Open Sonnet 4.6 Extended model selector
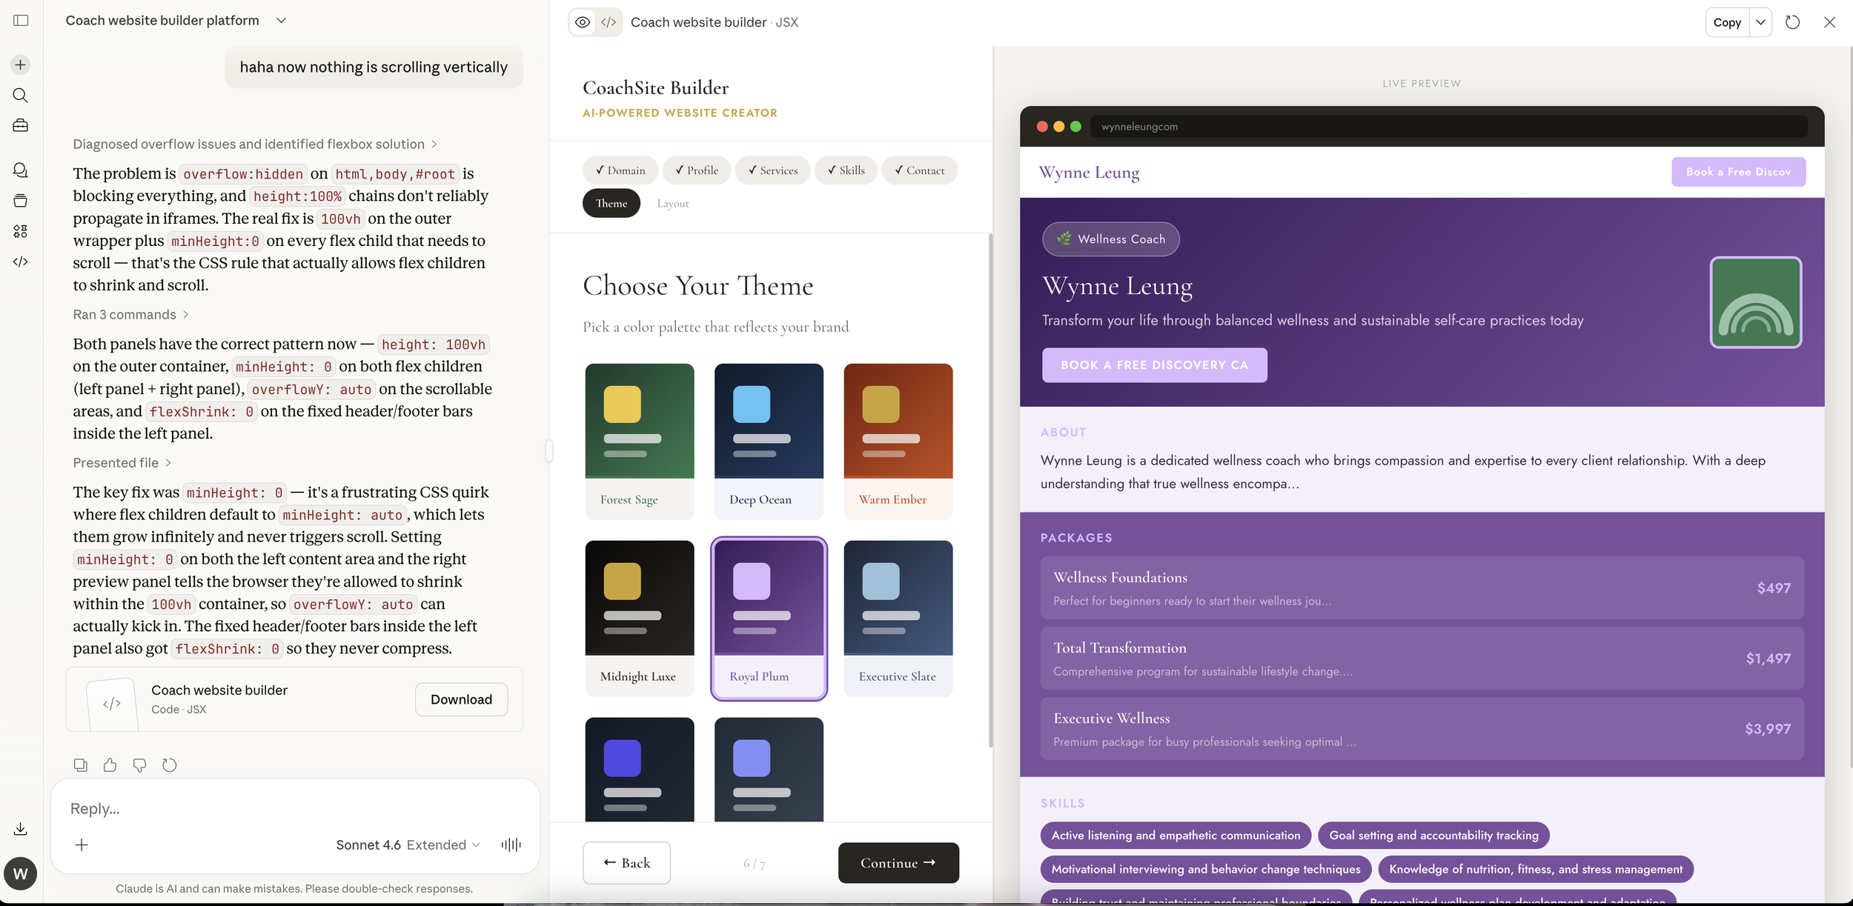The width and height of the screenshot is (1853, 906). 408,845
